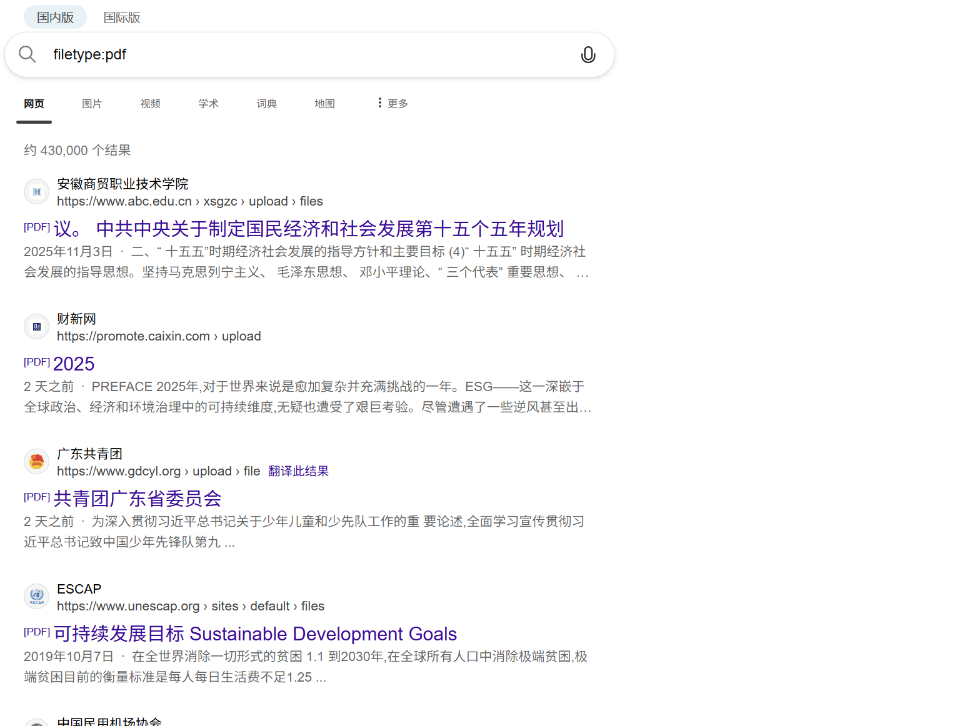Click the ESCAP United Nations favicon
The width and height of the screenshot is (972, 726).
(x=36, y=597)
